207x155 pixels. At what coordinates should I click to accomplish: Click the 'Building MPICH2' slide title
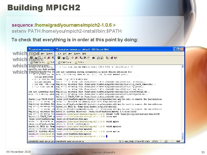[44, 7]
